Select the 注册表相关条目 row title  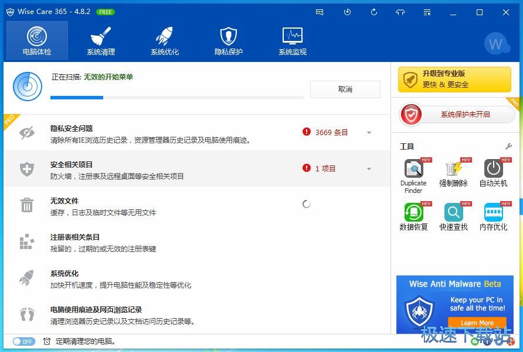[x=75, y=237]
